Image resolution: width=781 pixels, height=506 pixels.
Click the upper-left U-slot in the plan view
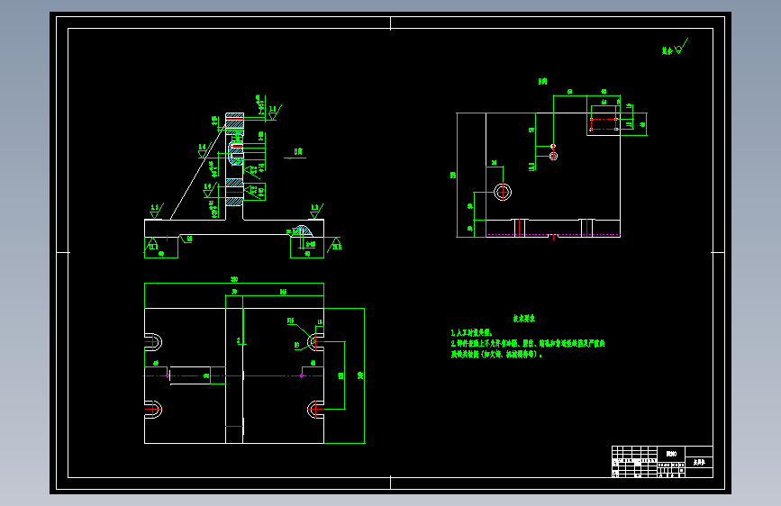point(153,342)
